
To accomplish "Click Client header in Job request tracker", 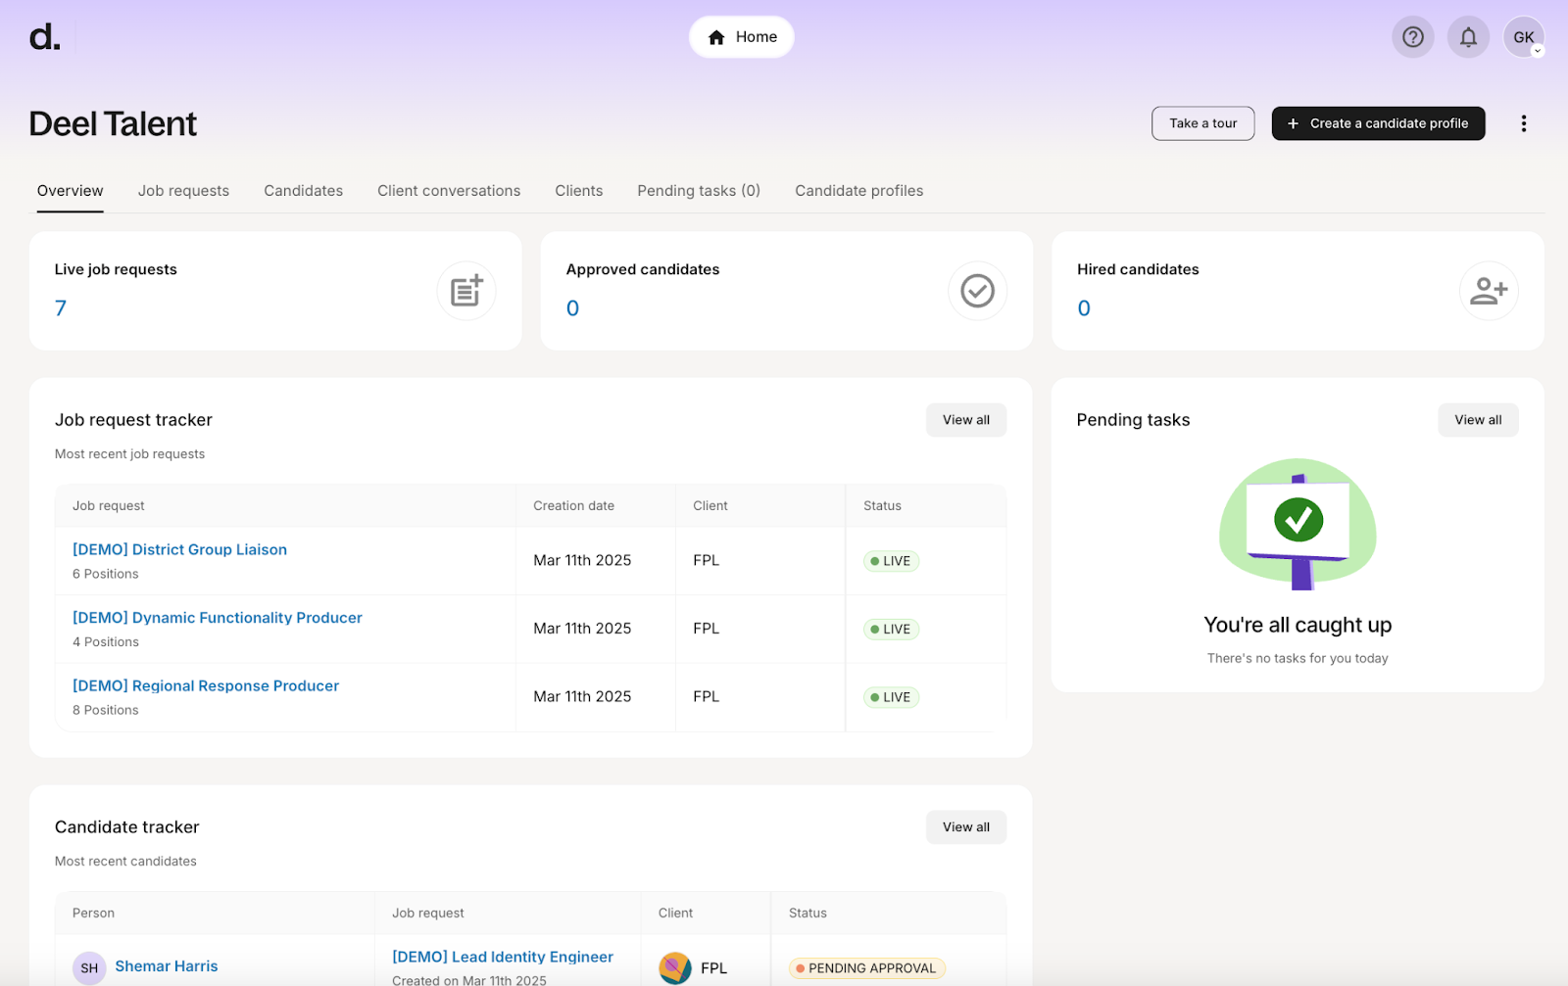I will 710,506.
